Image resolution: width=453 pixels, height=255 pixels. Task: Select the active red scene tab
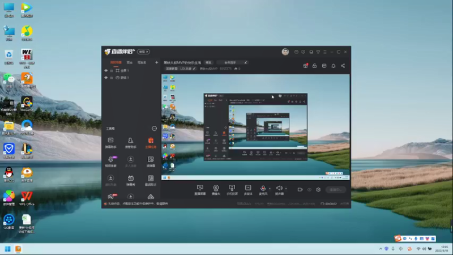[x=116, y=62]
